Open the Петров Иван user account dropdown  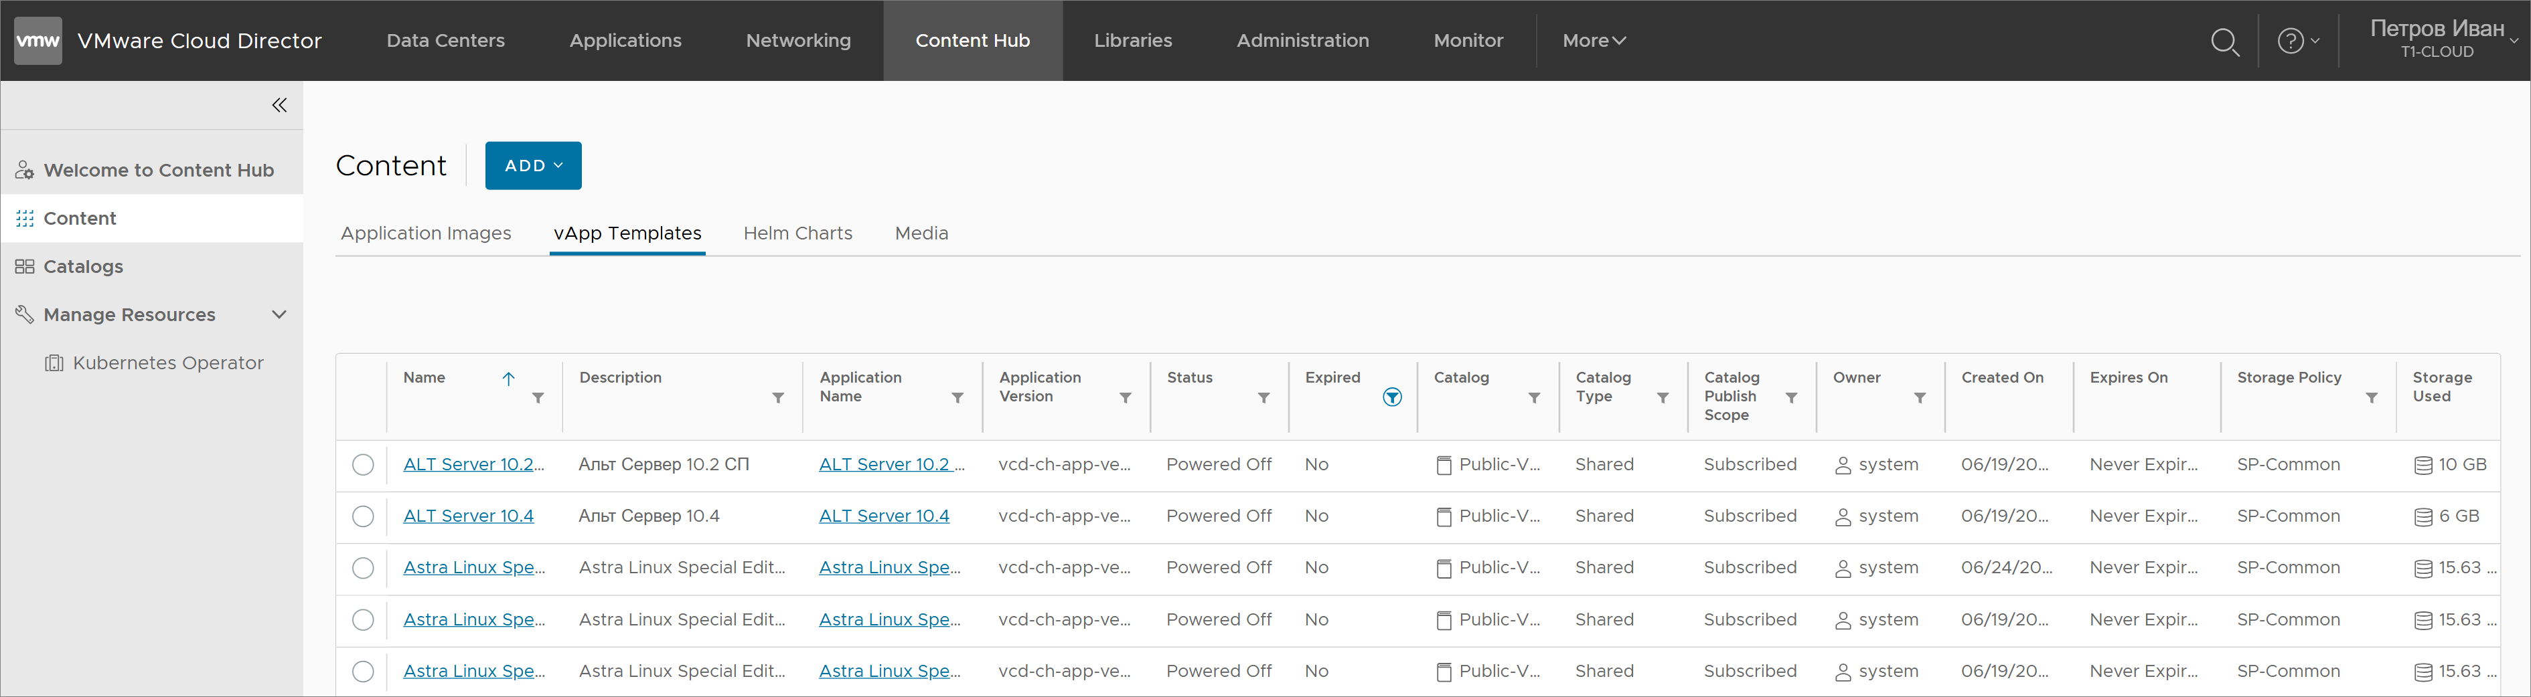pyautogui.click(x=2443, y=40)
